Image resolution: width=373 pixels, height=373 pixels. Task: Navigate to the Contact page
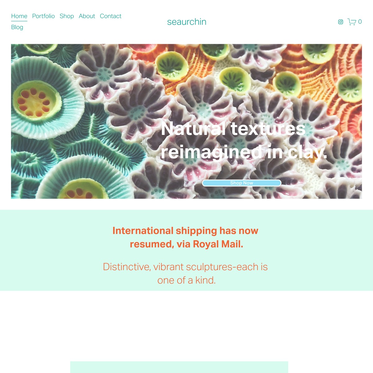(x=111, y=16)
